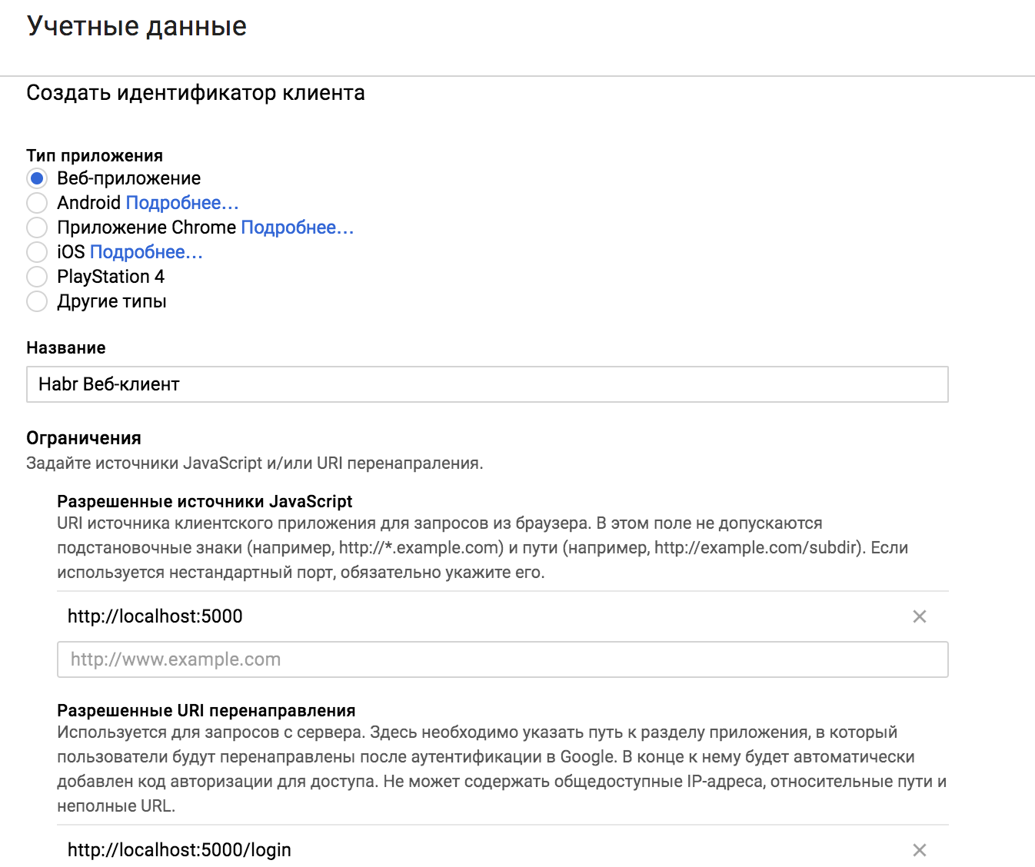This screenshot has height=867, width=1035.
Task: Select Приложение Chrome radio option
Action: [x=37, y=228]
